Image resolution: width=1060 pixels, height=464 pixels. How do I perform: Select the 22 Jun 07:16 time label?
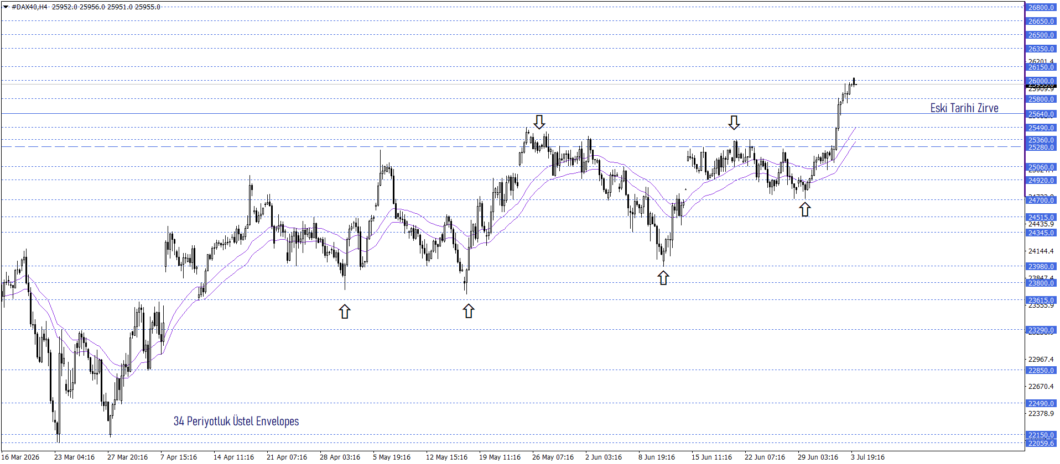[x=765, y=457]
